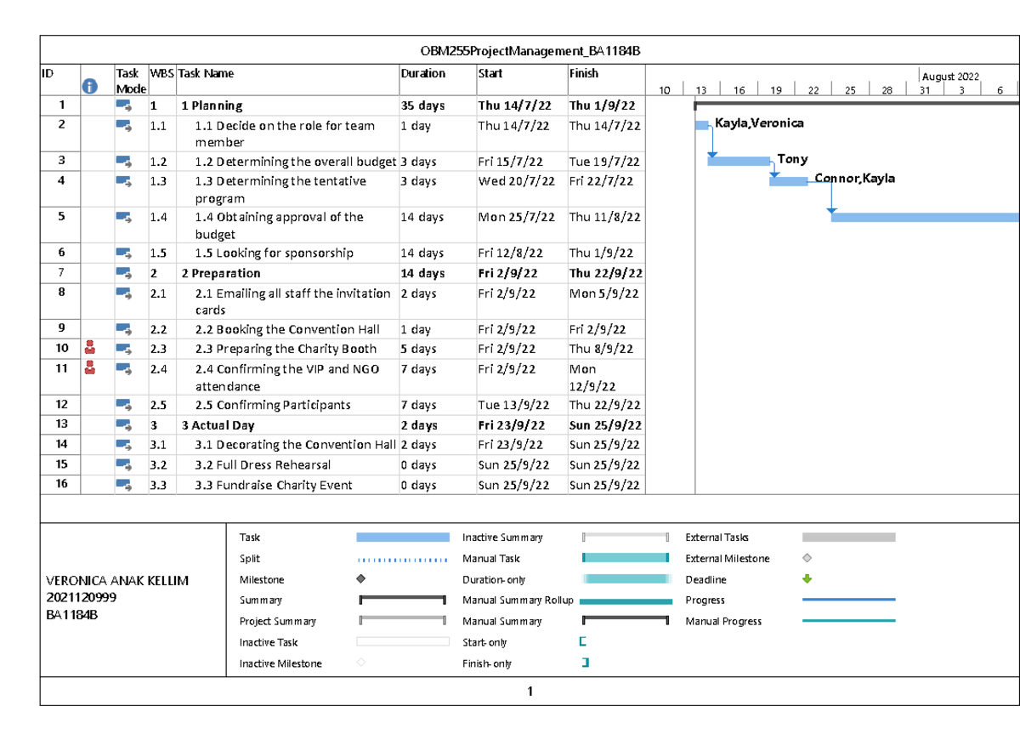Click the blue Task bar swatch in legend

tap(403, 537)
